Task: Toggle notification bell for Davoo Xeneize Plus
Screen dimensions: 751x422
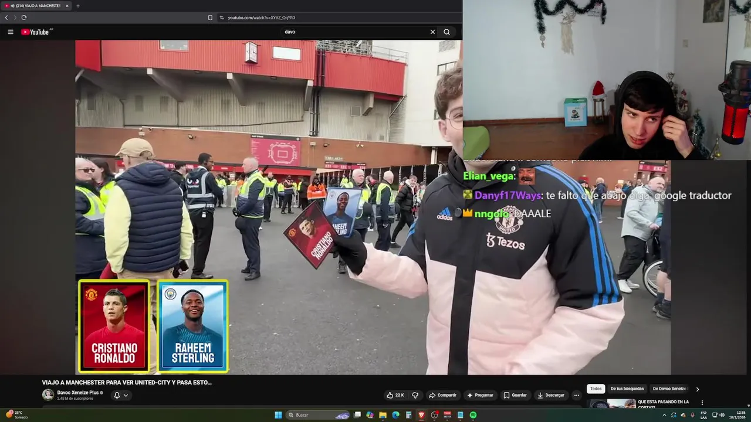Action: [117, 395]
